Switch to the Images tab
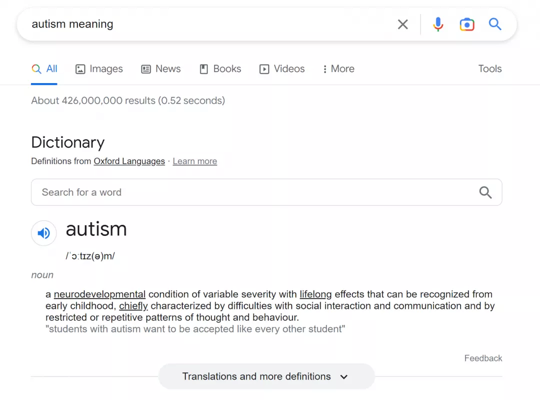The height and width of the screenshot is (400, 540). click(x=99, y=69)
